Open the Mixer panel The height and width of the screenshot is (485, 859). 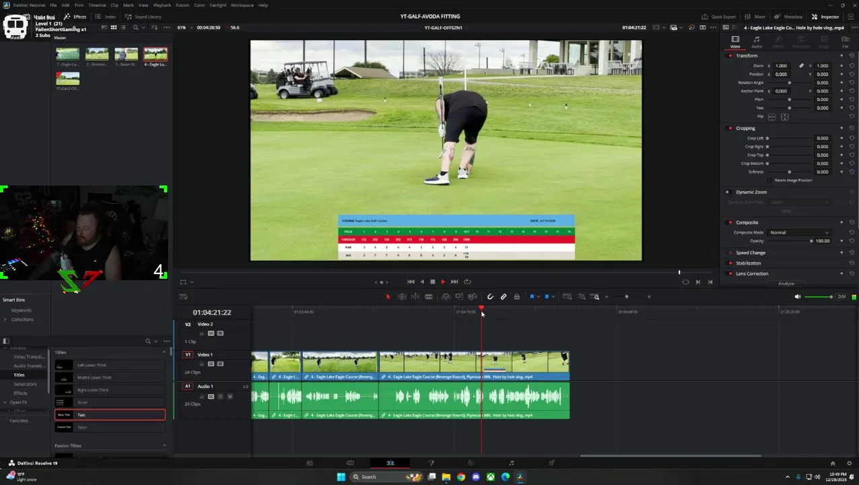pos(755,17)
